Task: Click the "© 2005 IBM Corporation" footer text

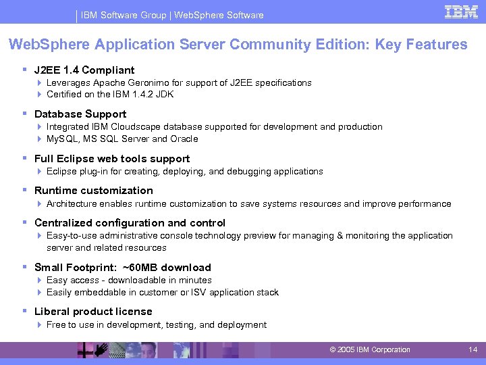Action: click(x=370, y=350)
